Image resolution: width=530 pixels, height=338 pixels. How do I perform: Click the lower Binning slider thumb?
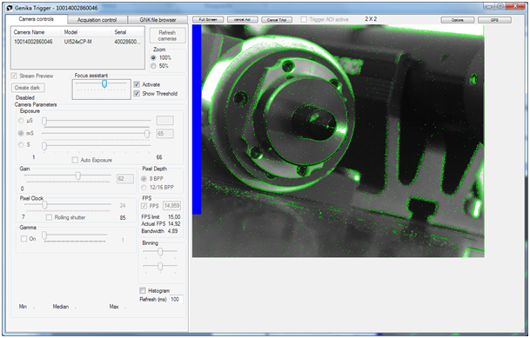coord(160,266)
